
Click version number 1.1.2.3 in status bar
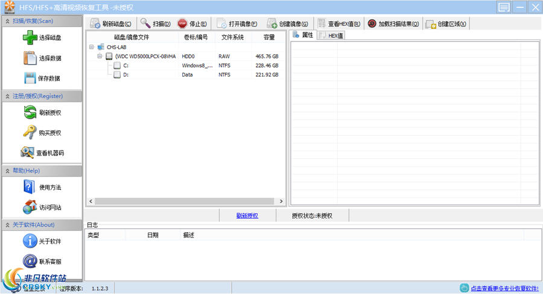pyautogui.click(x=100, y=288)
